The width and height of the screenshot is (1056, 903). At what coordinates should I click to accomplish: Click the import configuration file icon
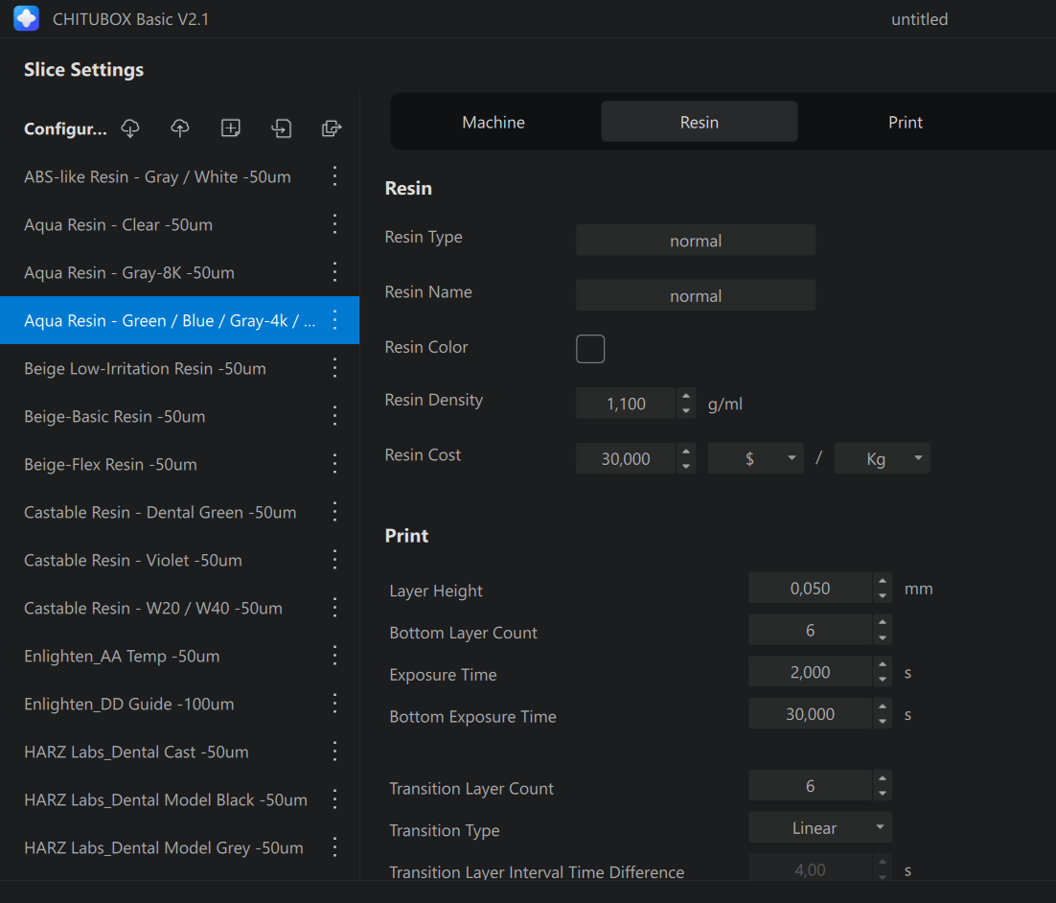pos(281,128)
